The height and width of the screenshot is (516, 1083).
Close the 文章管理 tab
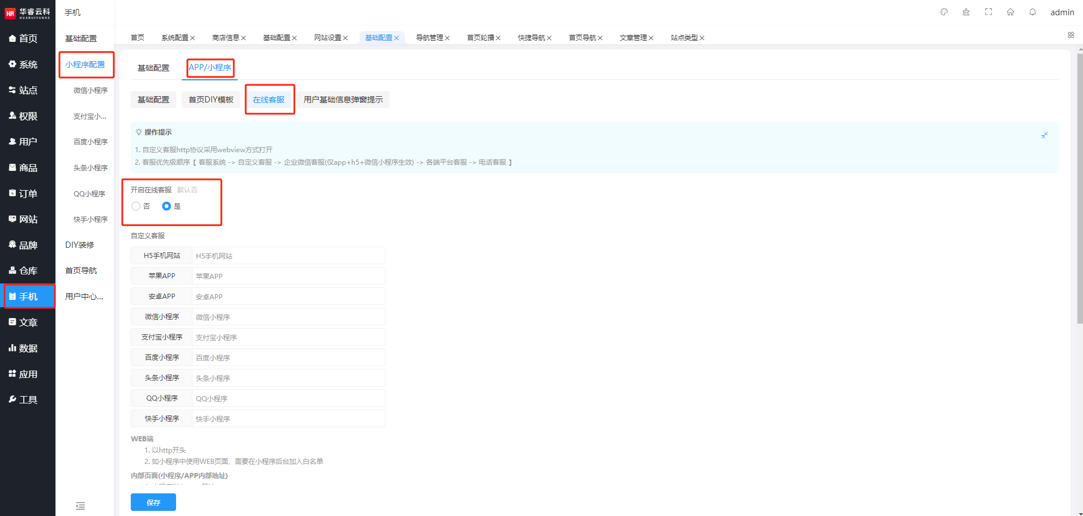pyautogui.click(x=651, y=38)
